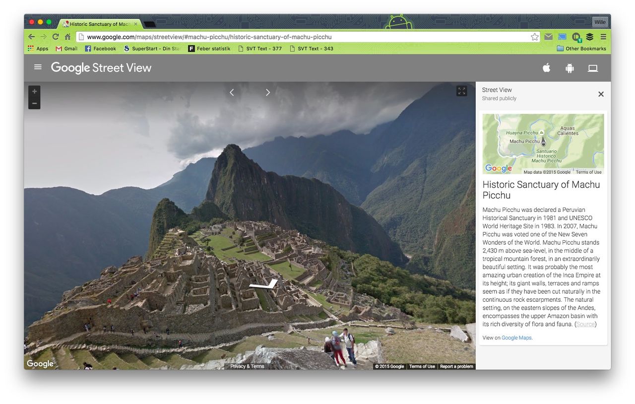Click the location pin on the mini map
Image resolution: width=635 pixels, height=404 pixels.
[543, 141]
